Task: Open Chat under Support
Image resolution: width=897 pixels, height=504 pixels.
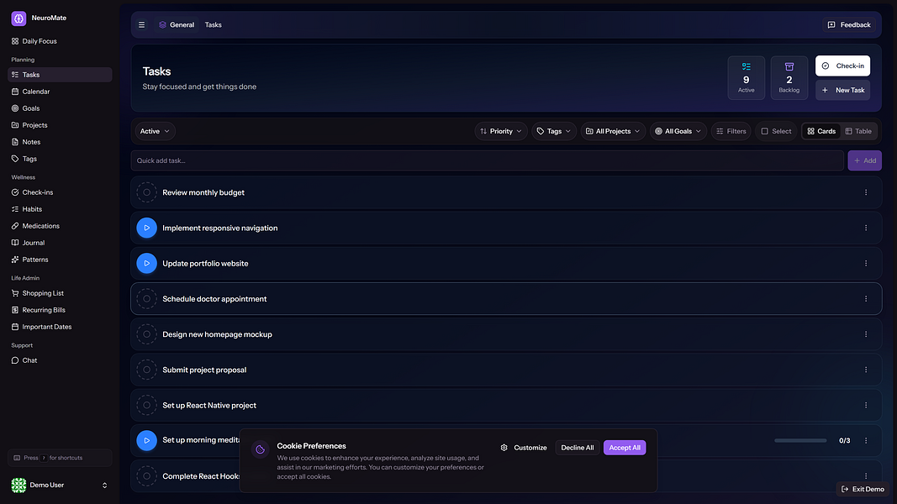Action: tap(60, 360)
